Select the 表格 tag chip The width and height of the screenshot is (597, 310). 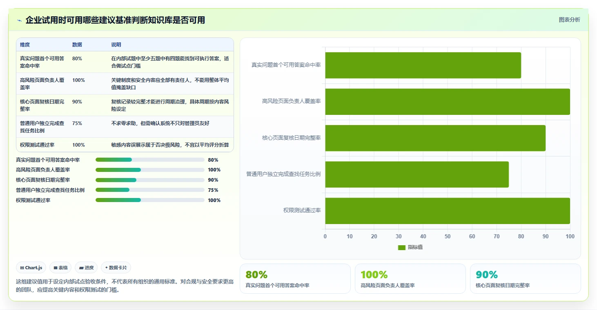(60, 268)
